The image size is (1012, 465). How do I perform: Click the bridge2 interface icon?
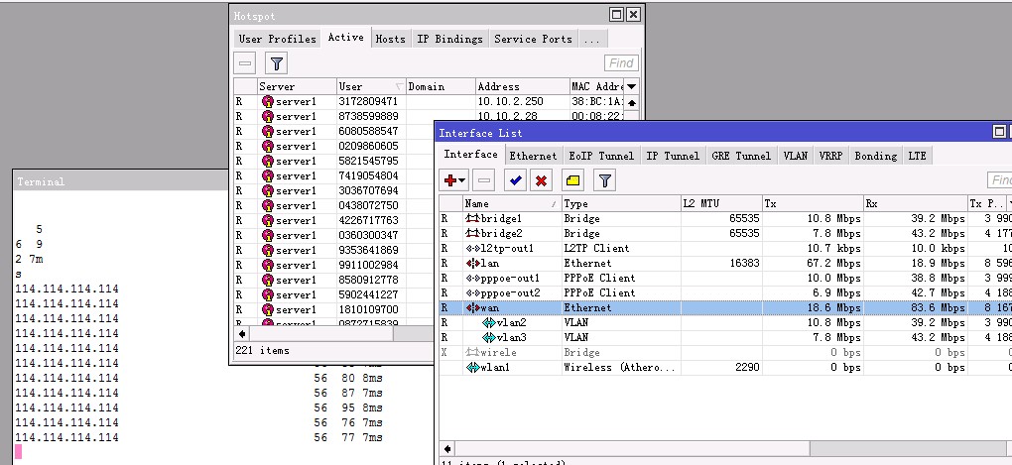[x=472, y=233]
